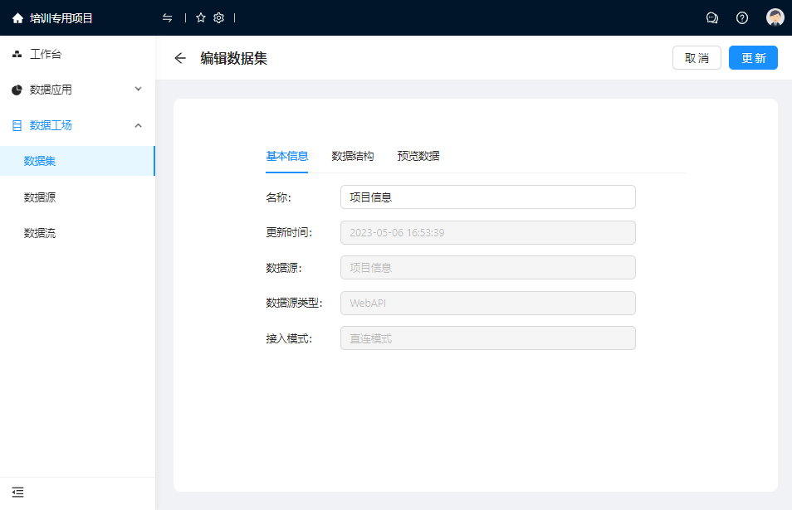
Task: Collapse the sidebar with the bottom-left icon
Action: point(17,492)
